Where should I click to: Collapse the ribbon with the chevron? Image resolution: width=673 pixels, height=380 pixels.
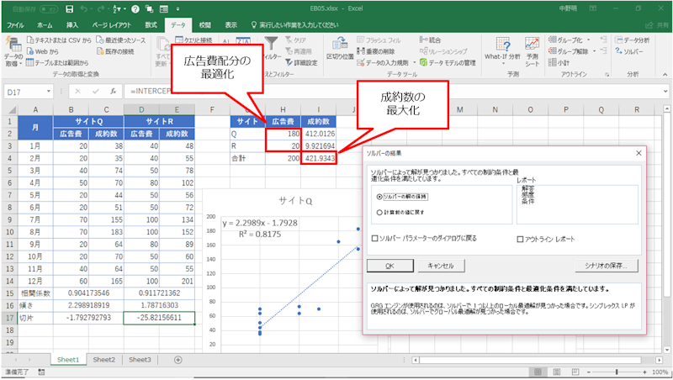[x=665, y=74]
